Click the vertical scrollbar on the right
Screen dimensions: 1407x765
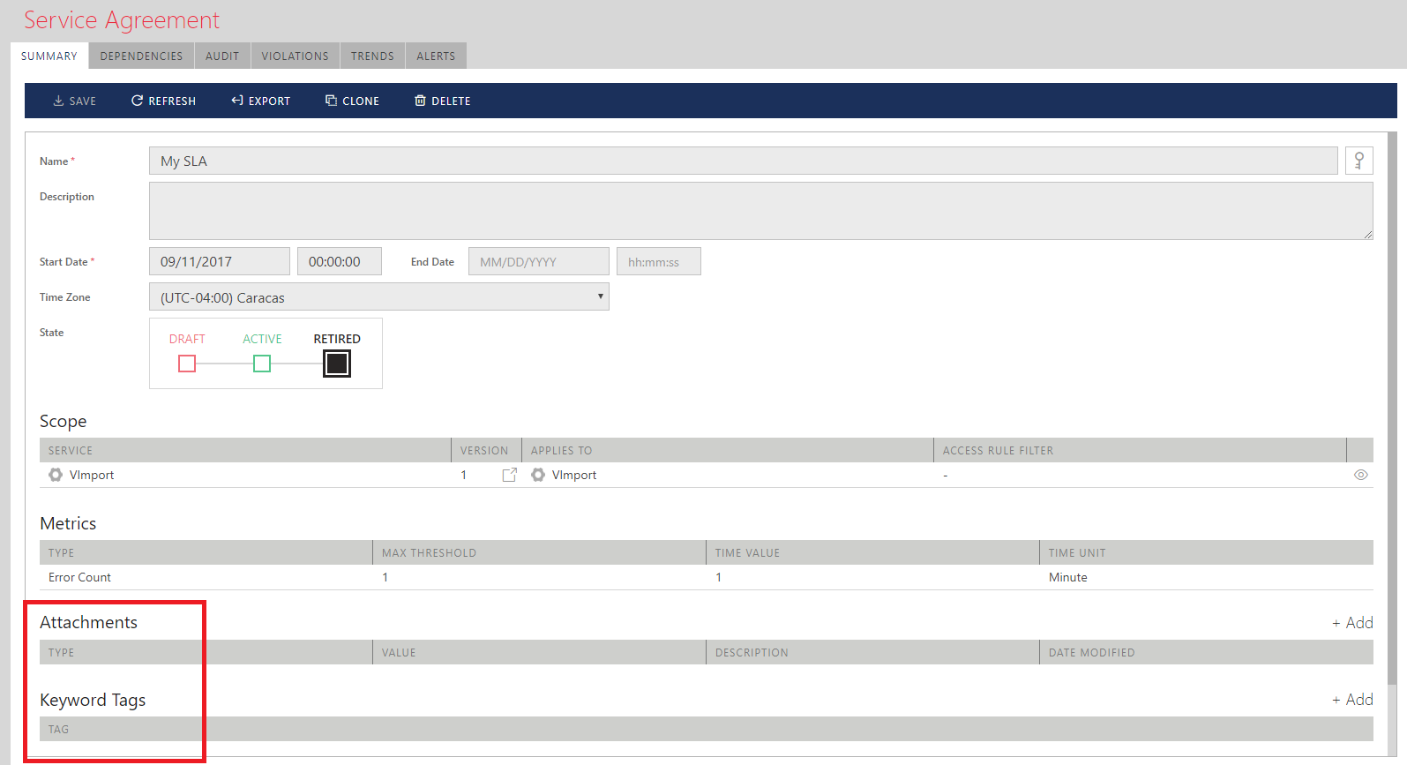[x=1392, y=406]
